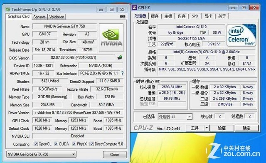This screenshot has width=266, height=163.
Task: Minimize the GPU-Z window
Action: point(101,10)
